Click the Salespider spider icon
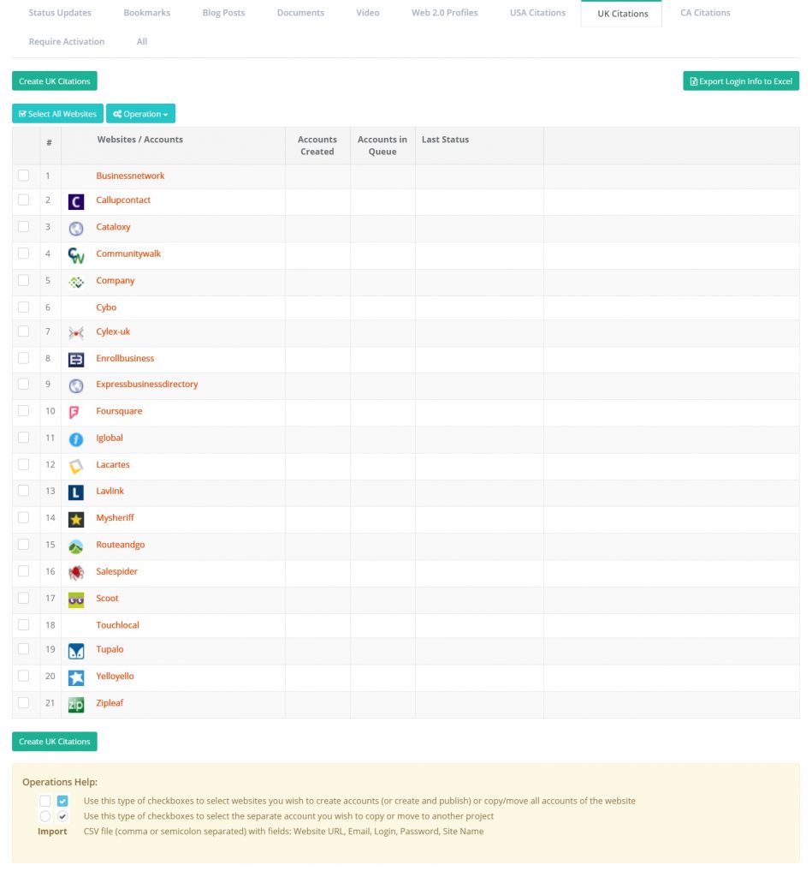 [76, 572]
